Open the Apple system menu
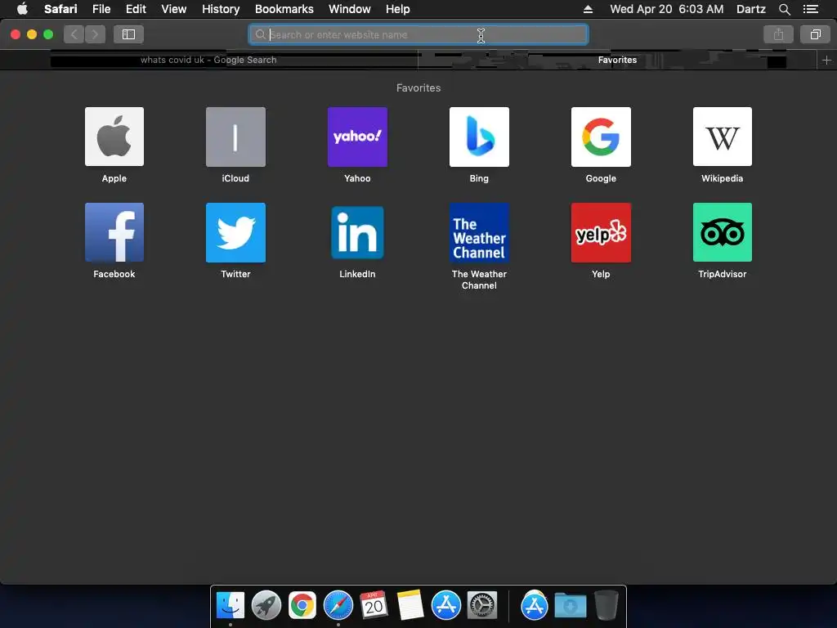837x628 pixels. (x=22, y=9)
